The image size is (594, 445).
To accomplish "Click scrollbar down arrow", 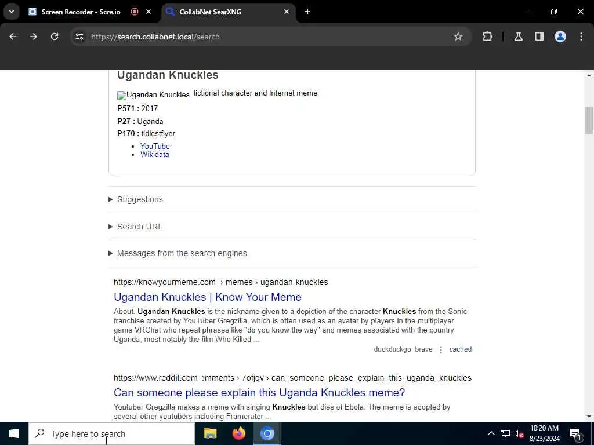I will tap(589, 417).
